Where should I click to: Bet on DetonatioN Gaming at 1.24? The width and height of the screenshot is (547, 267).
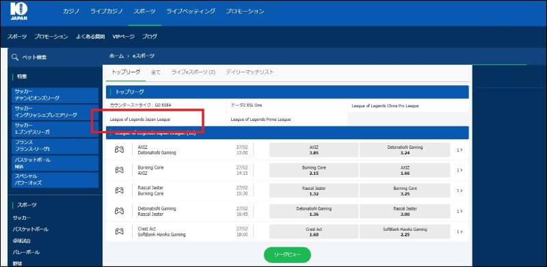click(405, 150)
